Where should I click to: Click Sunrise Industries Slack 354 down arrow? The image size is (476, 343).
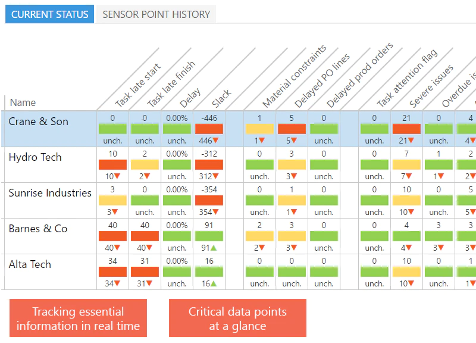215,212
